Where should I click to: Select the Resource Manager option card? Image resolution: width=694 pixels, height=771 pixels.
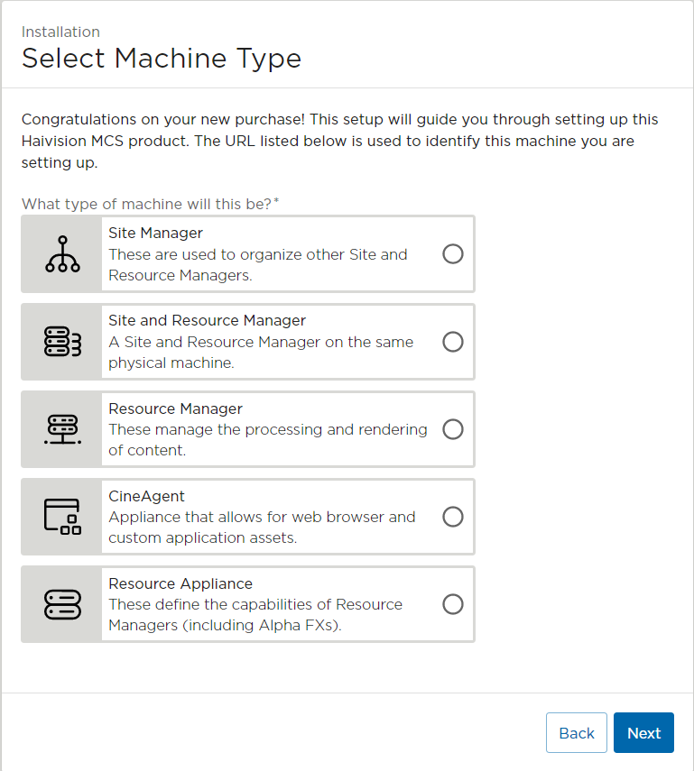pyautogui.click(x=271, y=429)
